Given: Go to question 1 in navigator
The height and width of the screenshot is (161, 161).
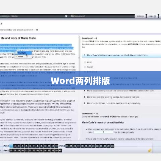Looking at the screenshot, I should click(x=11, y=146).
